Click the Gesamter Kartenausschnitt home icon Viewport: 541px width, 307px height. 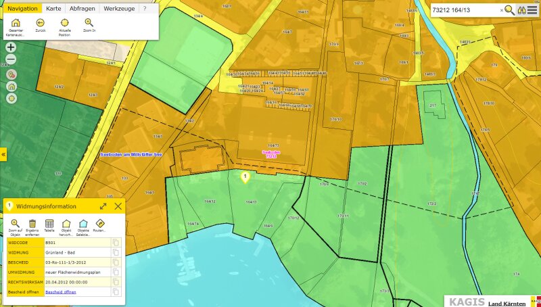click(x=16, y=23)
